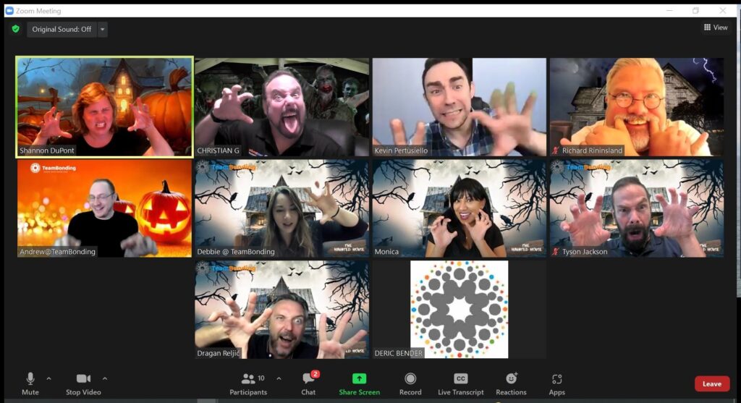741x403 pixels.
Task: Open the View layout menu
Action: (x=715, y=27)
